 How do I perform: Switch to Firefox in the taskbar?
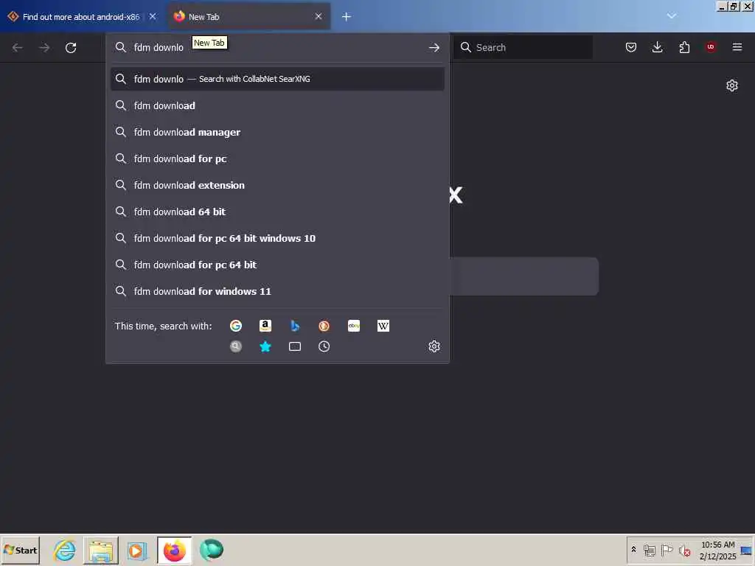174,551
